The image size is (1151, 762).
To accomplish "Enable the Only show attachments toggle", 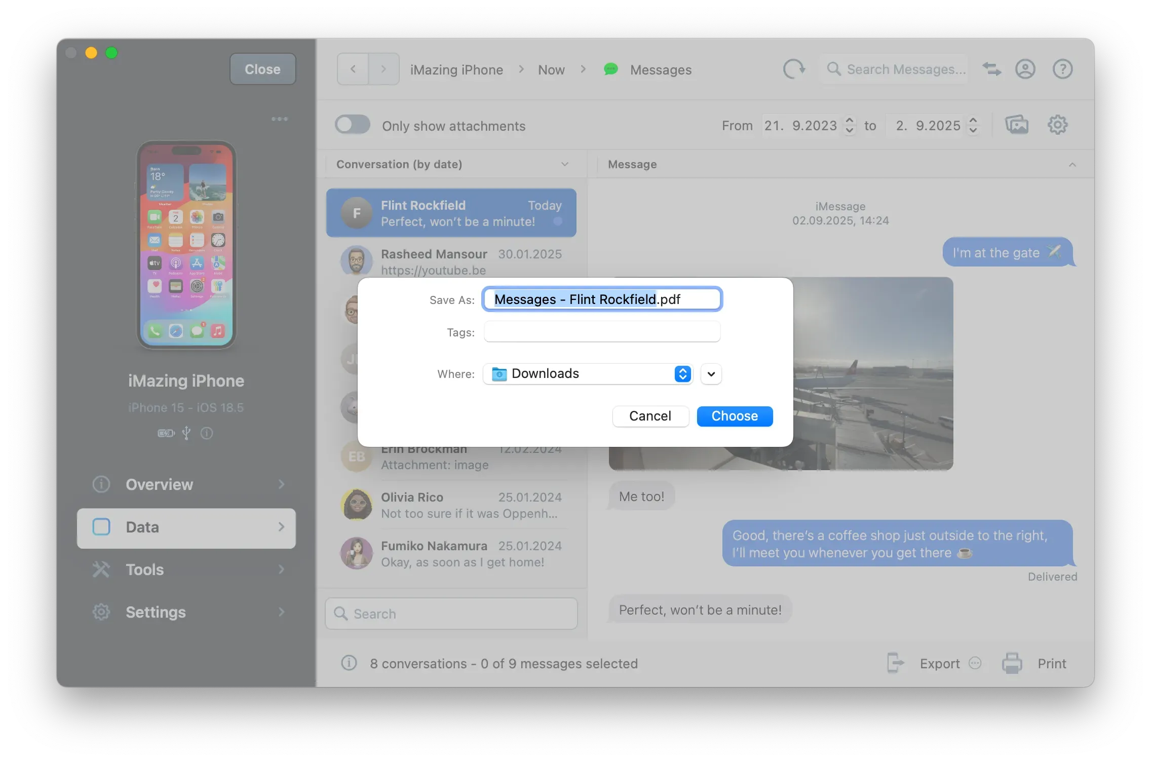I will [353, 125].
